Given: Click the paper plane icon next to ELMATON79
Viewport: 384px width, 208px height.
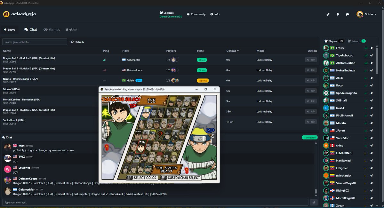Looking at the screenshot, I should coord(372,153).
